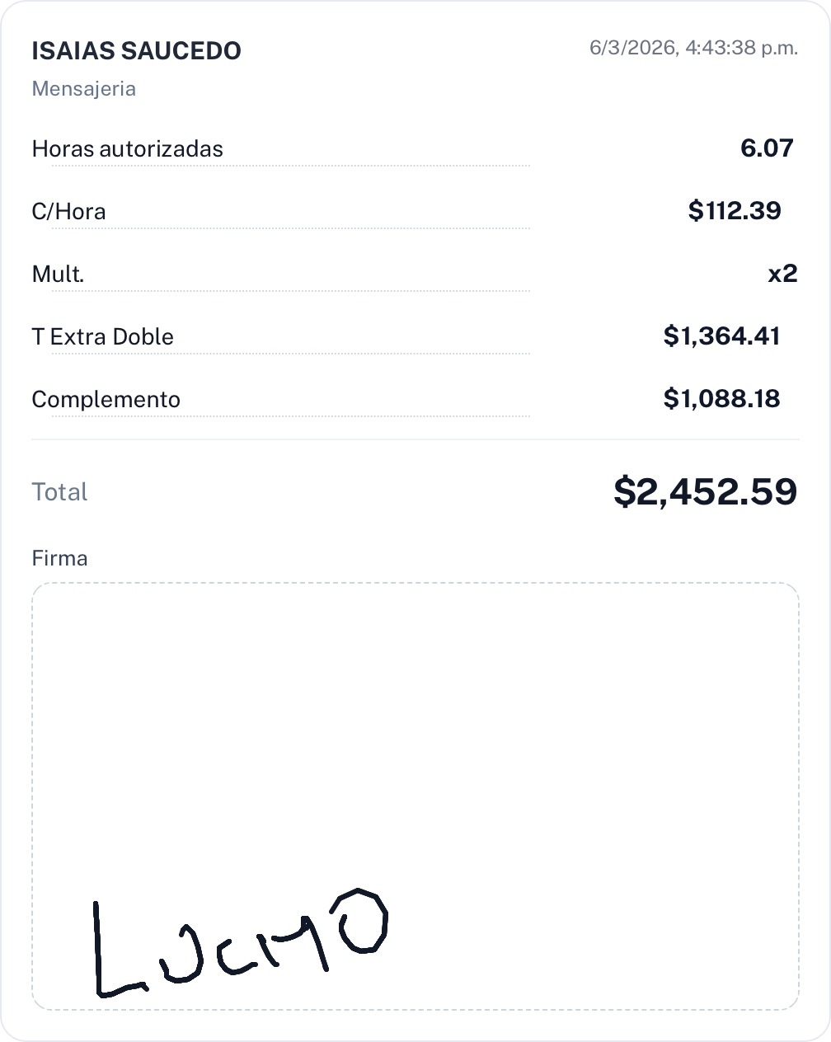Select the Horas autorizadas label
This screenshot has height=1042, width=831.
[x=127, y=149]
